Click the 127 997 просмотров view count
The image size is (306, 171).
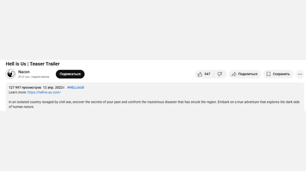(x=25, y=88)
